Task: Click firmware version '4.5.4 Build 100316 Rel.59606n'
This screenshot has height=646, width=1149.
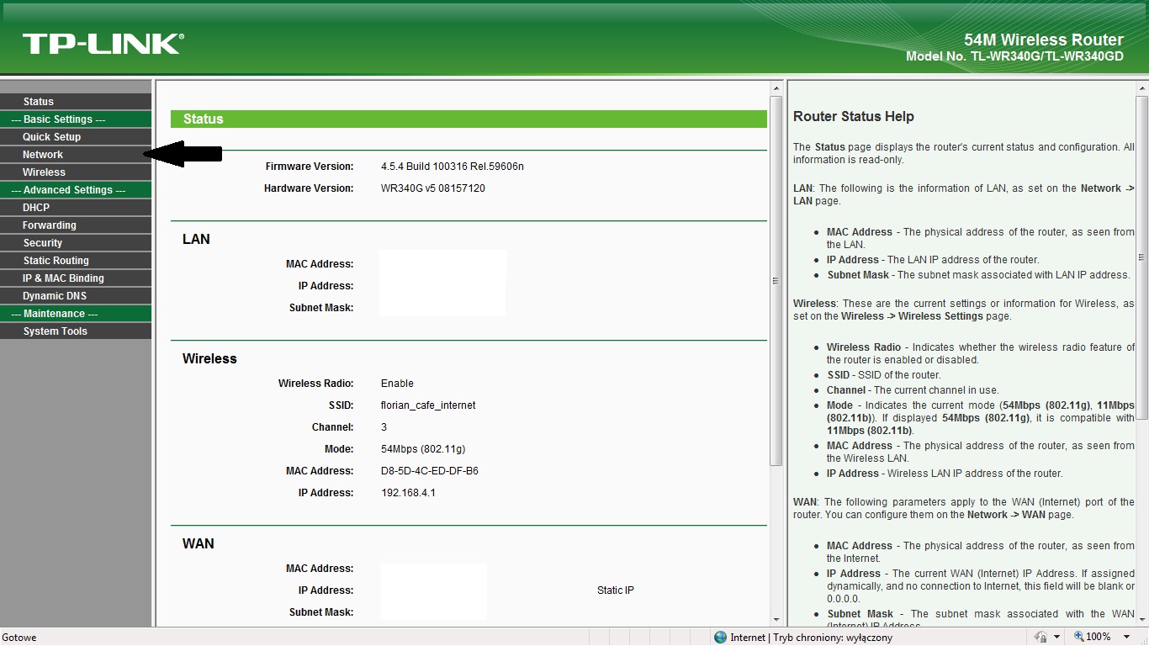Action: (453, 167)
